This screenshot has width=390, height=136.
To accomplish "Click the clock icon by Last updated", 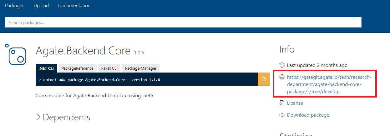I will [282, 65].
